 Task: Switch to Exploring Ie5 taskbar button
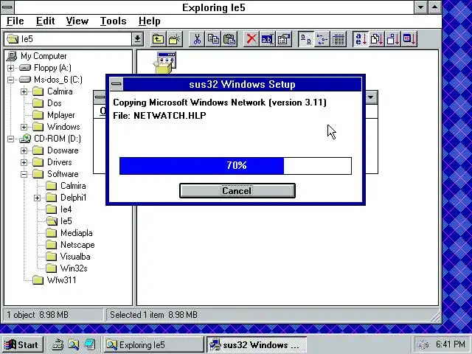[154, 344]
